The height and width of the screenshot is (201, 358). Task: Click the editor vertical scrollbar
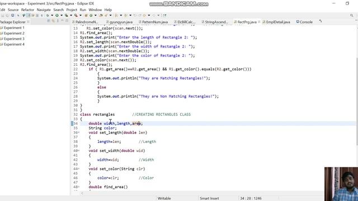pyautogui.click(x=357, y=102)
